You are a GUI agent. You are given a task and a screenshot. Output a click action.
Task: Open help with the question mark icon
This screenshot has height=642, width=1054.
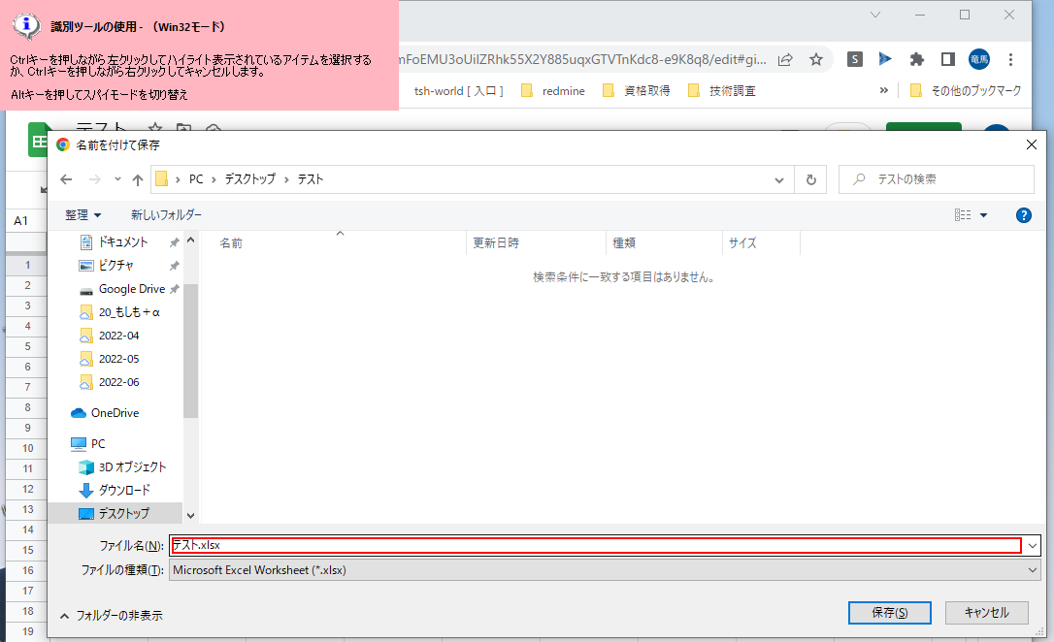(x=1023, y=215)
